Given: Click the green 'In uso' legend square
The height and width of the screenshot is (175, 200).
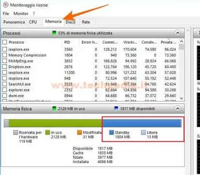Looking at the screenshot, I should [x=48, y=132].
